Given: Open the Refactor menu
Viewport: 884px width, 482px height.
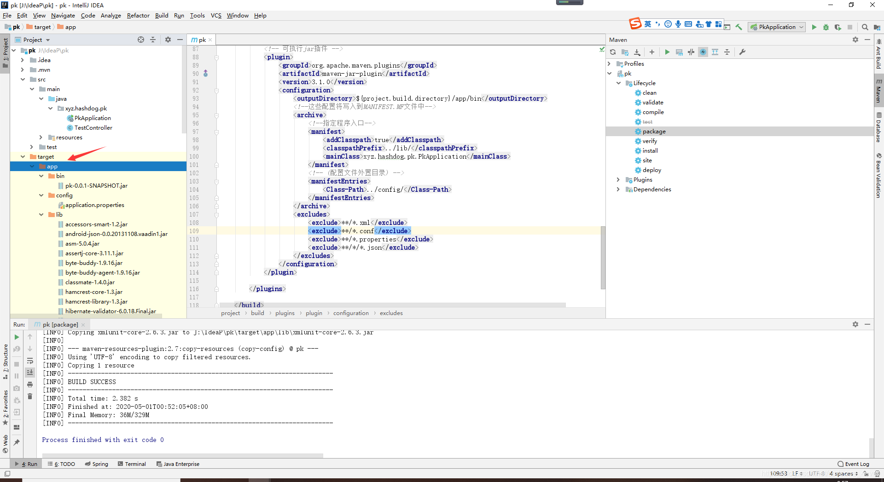Looking at the screenshot, I should click(138, 16).
